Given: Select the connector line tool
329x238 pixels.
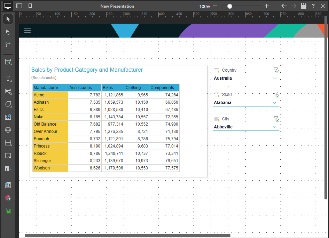Looking at the screenshot, I should 8,45.
